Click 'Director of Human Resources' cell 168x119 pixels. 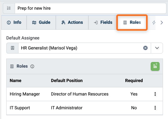(x=80, y=94)
